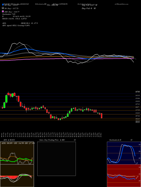Click the '(MGR) 30.1, 15, 27.9' values
141x187 pixels.
29,23
